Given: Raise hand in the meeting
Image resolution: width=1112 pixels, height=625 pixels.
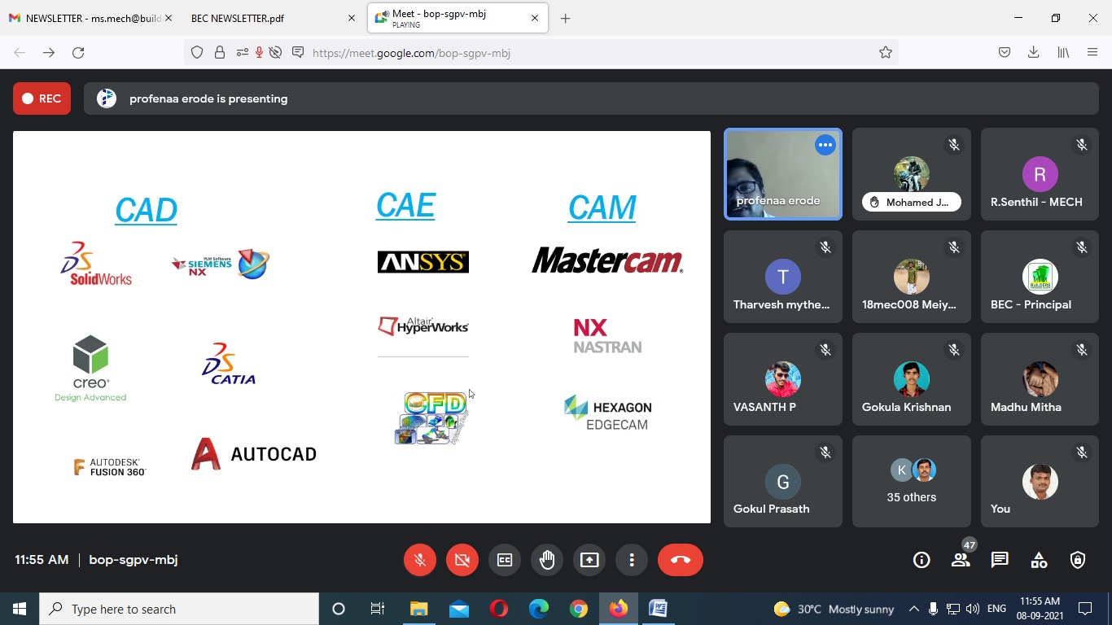Looking at the screenshot, I should pyautogui.click(x=547, y=560).
